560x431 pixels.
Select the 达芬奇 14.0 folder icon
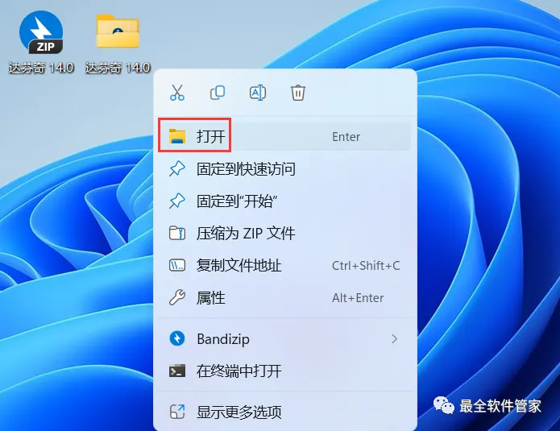(118, 31)
